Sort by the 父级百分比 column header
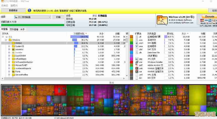Screen dimensions: 217x119 tap(79, 33)
